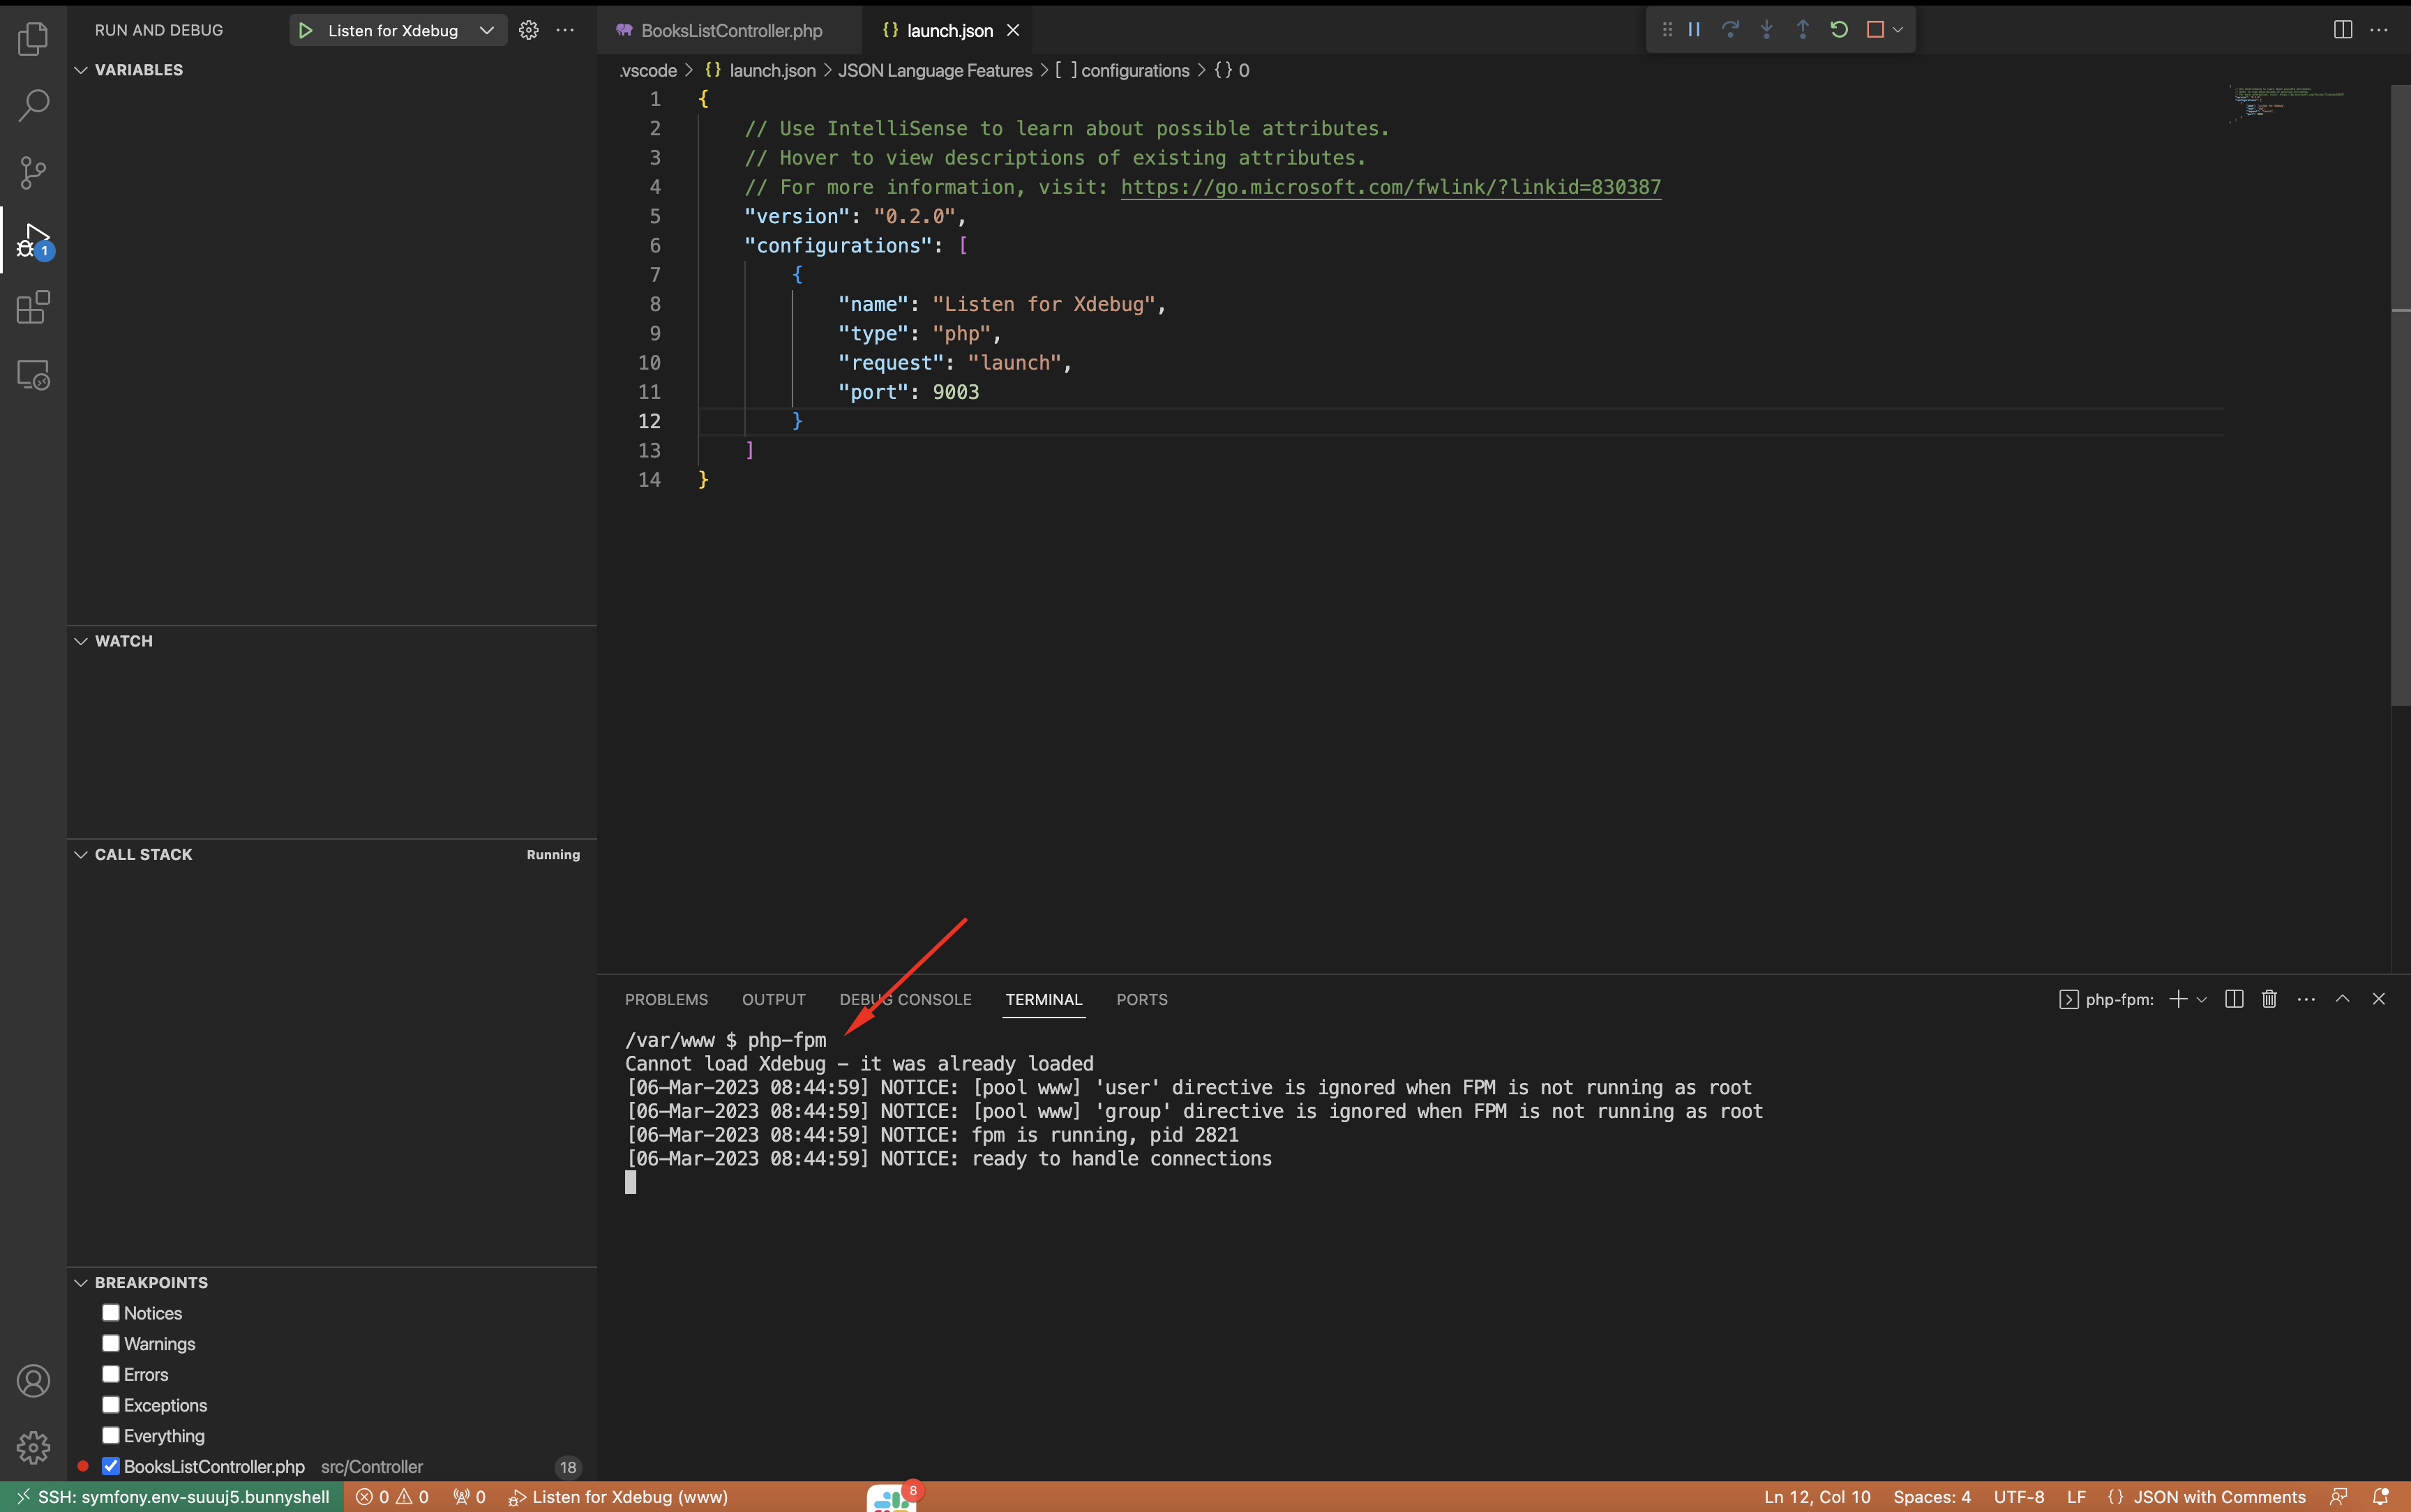
Task: Open the new terminal profile dropdown arrow
Action: [x=2201, y=999]
